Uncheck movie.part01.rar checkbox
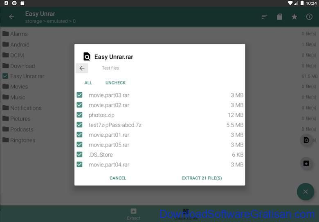 80,135
